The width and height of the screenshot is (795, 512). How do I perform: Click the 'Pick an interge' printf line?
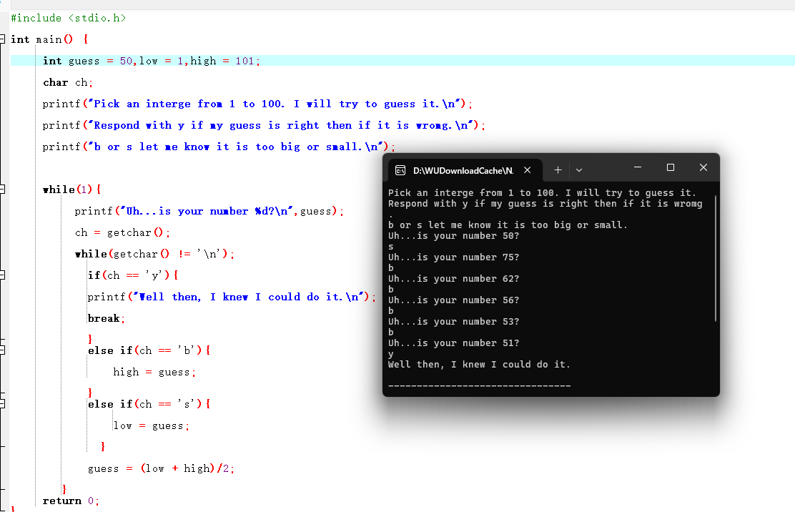click(x=257, y=104)
